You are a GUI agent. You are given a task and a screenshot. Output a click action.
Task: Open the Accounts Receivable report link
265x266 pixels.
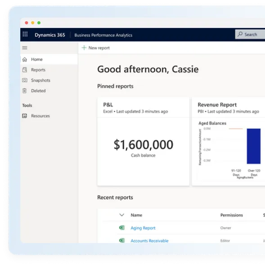149,241
